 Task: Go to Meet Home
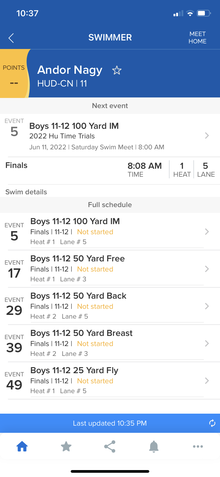tap(197, 38)
